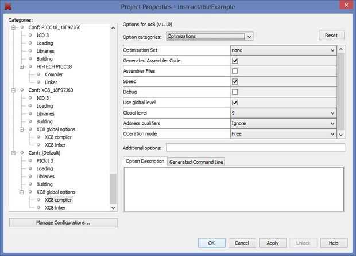Viewport: 356px width, 256px height.
Task: Select Libraries under Conf: XC8_18F97J60
Action: point(45,113)
